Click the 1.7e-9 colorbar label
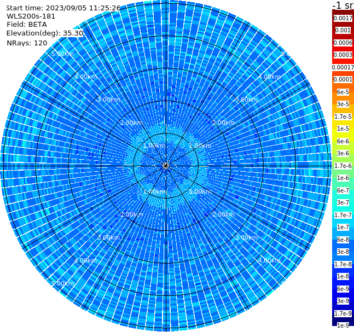This screenshot has width=354, height=332. pos(343,313)
